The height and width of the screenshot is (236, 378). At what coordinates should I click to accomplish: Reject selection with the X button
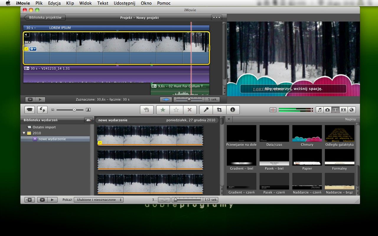coord(190,110)
